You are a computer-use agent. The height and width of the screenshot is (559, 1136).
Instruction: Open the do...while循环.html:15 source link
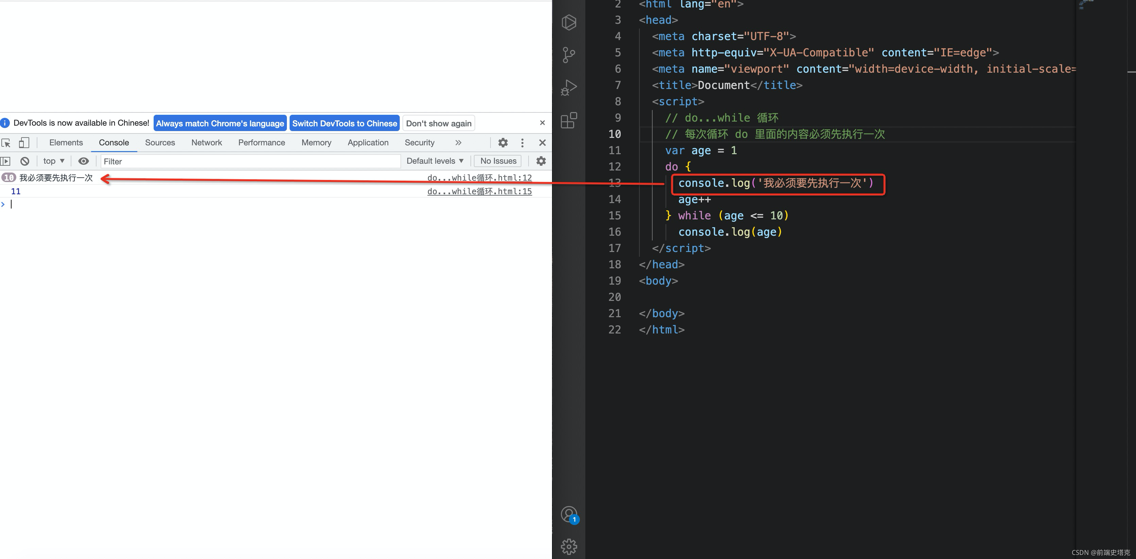click(x=479, y=192)
